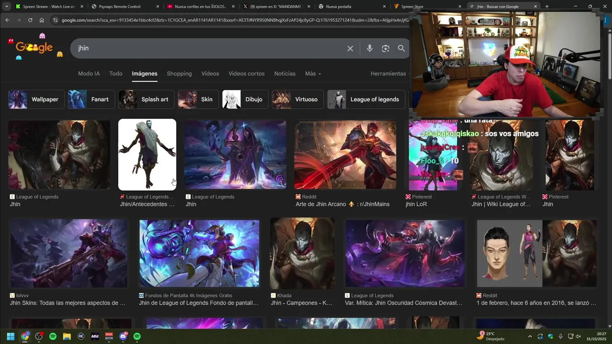Open Fondos de Pantalla 4k Jhin image
This screenshot has height=344, width=612.
coord(199,253)
